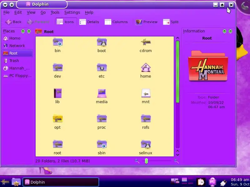
Task: Select Network in Places panel
Action: tap(17, 46)
